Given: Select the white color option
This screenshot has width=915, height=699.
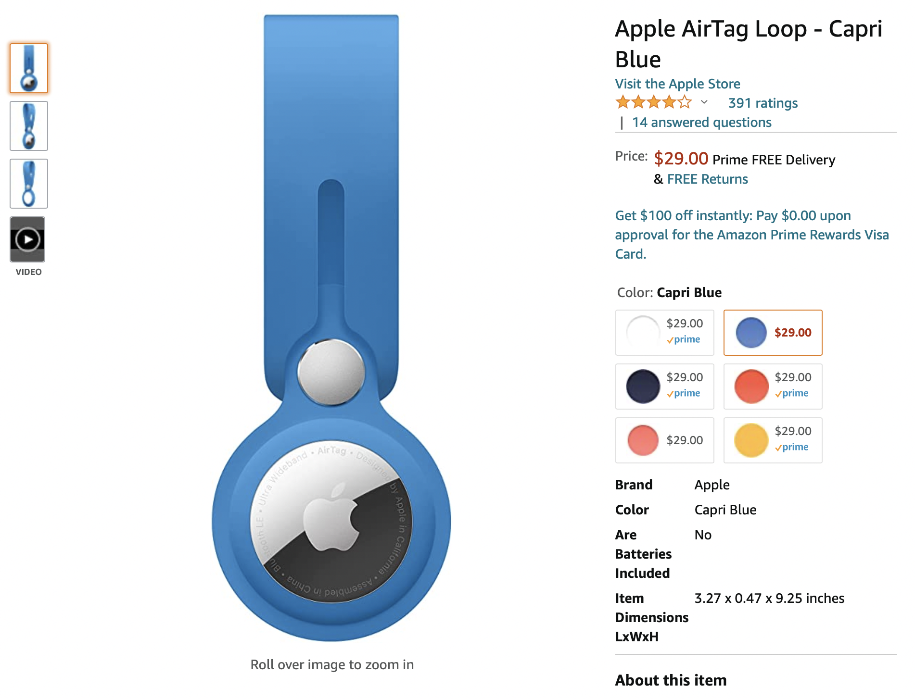Looking at the screenshot, I should coord(664,333).
